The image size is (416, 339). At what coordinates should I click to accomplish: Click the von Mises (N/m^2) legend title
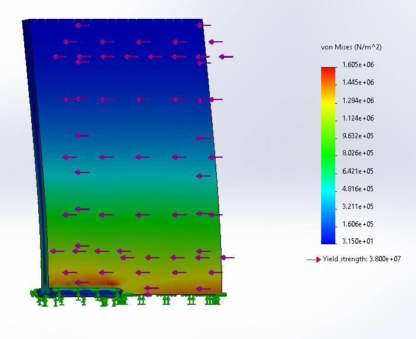click(x=351, y=47)
